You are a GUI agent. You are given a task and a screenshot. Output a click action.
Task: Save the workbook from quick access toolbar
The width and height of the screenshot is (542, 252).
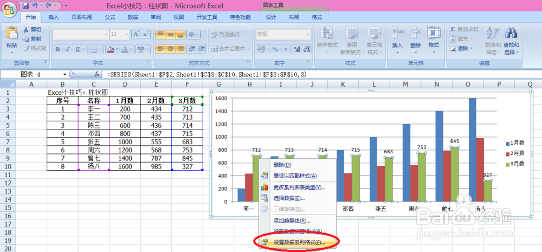(25, 5)
